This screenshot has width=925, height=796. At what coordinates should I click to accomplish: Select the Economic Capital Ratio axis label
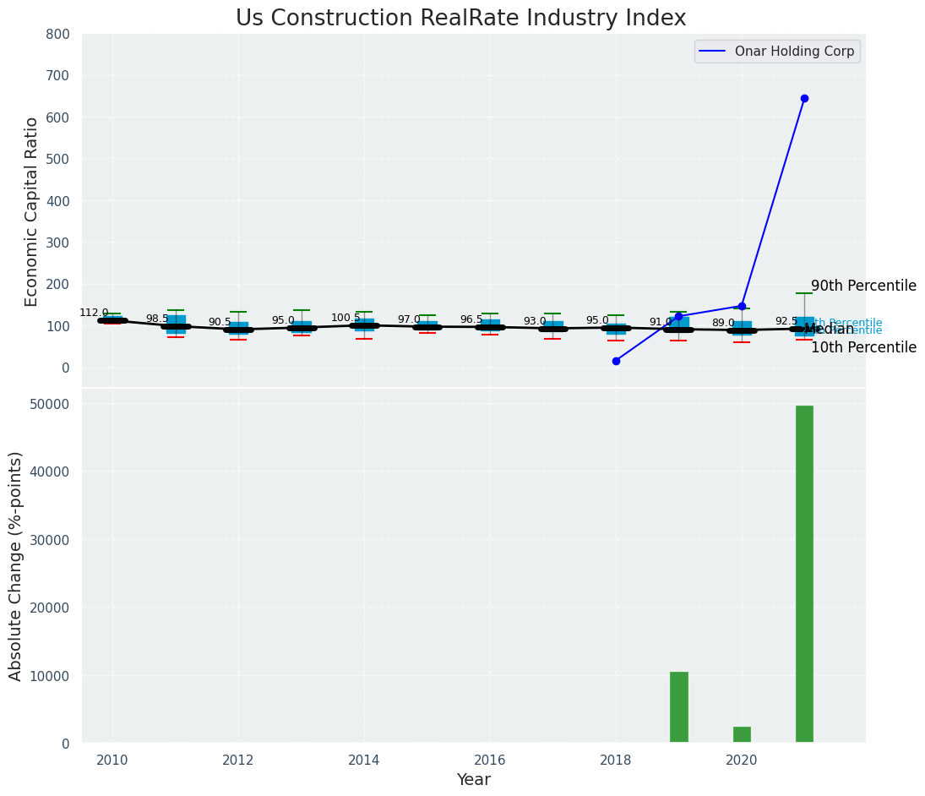tap(32, 211)
